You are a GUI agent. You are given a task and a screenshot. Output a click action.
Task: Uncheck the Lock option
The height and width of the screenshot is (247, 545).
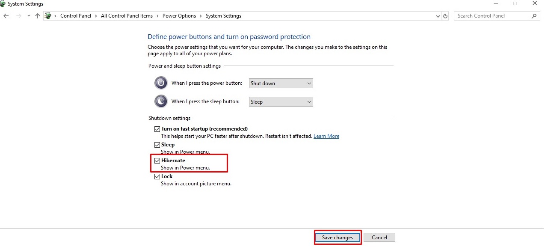click(x=157, y=176)
